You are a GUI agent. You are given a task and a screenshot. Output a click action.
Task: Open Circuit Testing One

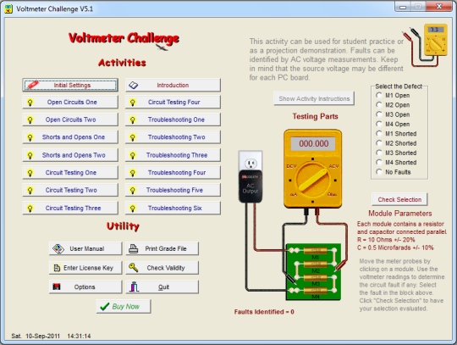click(70, 173)
